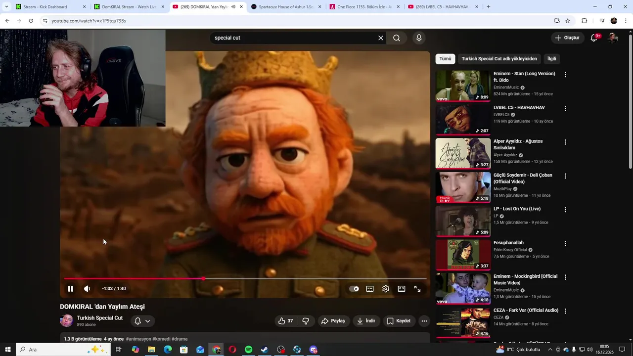The width and height of the screenshot is (633, 356).
Task: Open options menu for Fesuphanallah
Action: coord(565,244)
